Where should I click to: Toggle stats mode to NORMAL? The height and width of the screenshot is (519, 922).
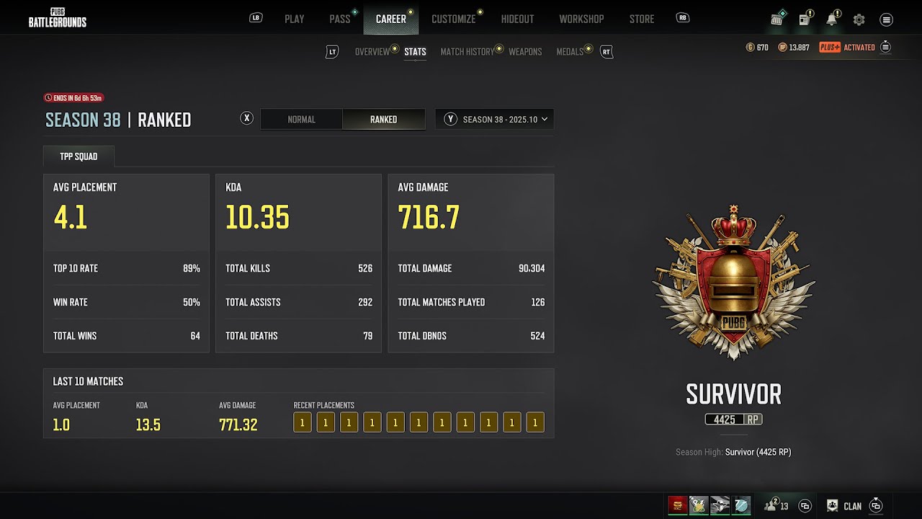click(301, 119)
